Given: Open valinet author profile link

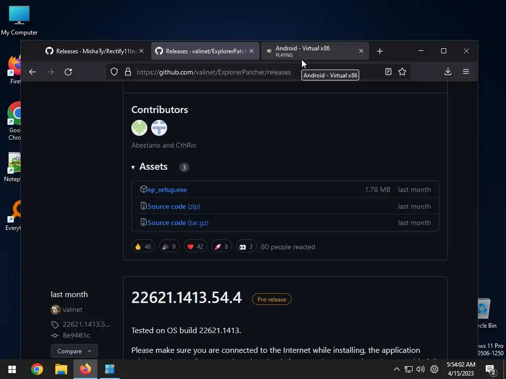Looking at the screenshot, I should click(73, 310).
